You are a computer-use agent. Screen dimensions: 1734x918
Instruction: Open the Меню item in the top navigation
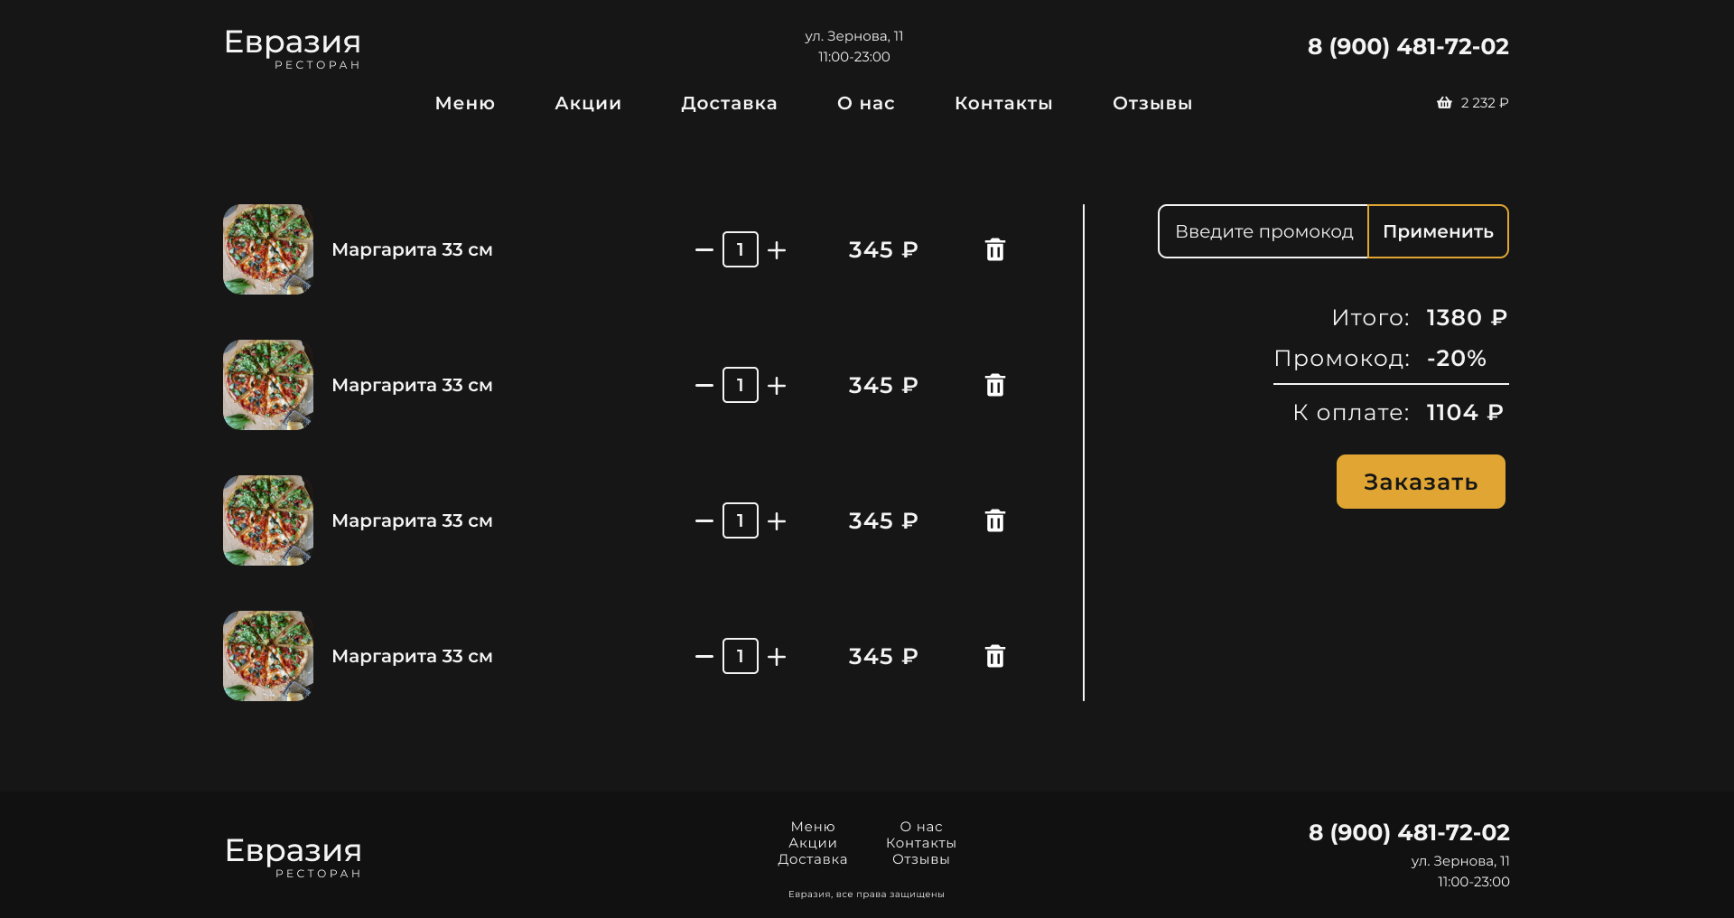[465, 103]
